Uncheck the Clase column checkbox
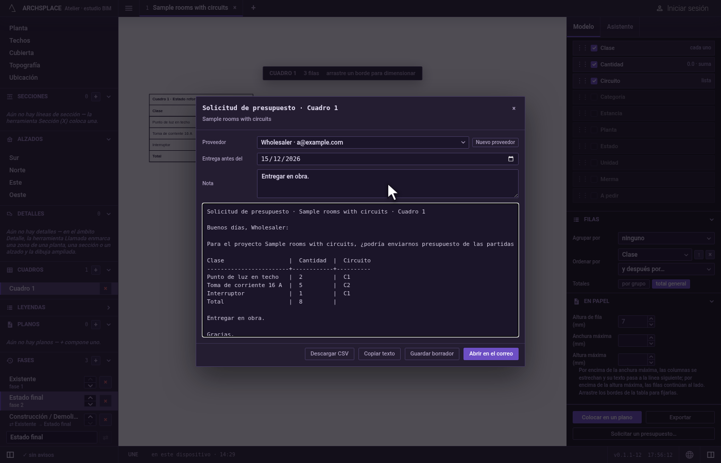 (594, 48)
